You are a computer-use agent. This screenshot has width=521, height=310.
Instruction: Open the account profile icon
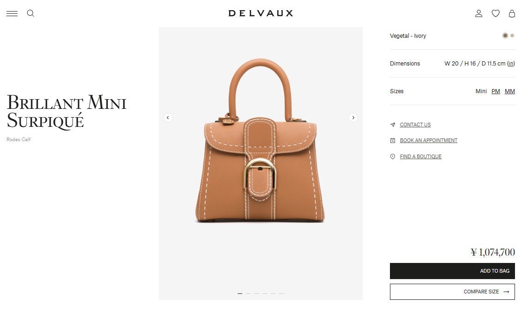point(479,13)
